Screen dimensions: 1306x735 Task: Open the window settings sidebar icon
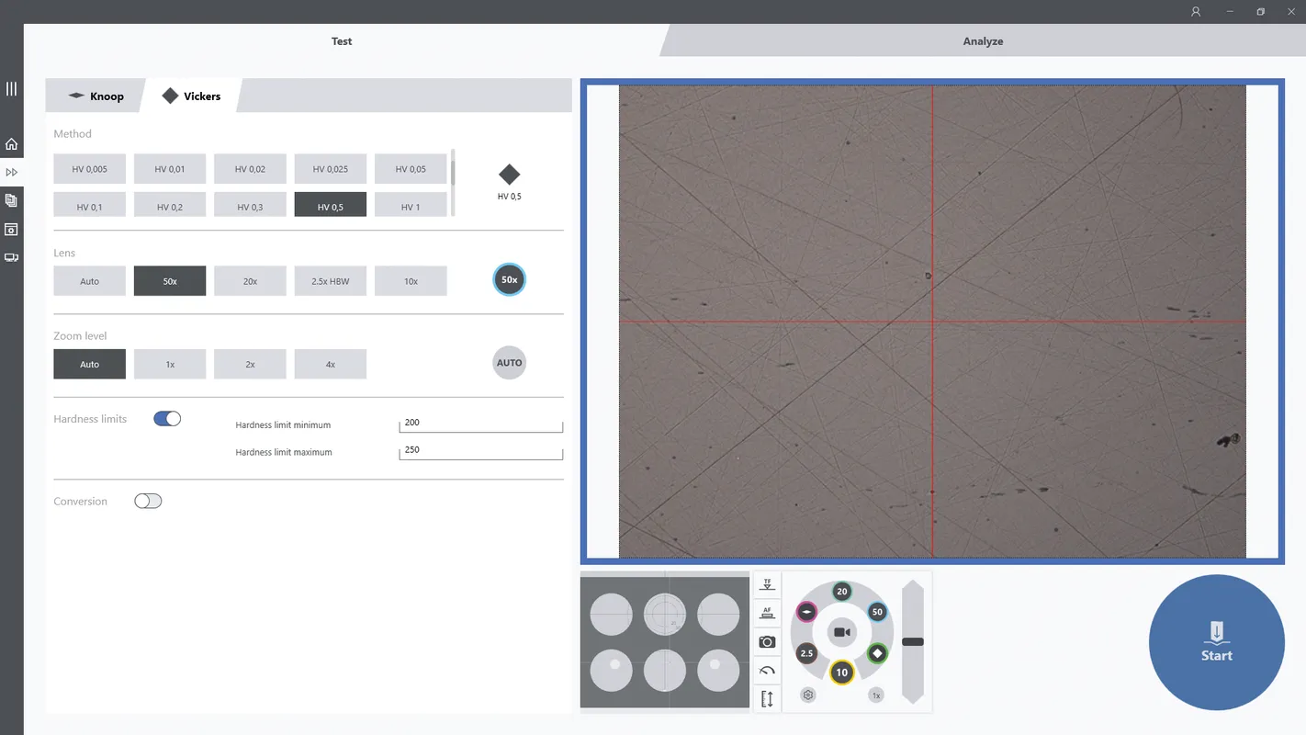coord(11,229)
